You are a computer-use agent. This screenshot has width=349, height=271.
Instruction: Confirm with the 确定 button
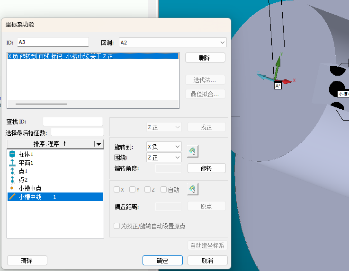162,260
